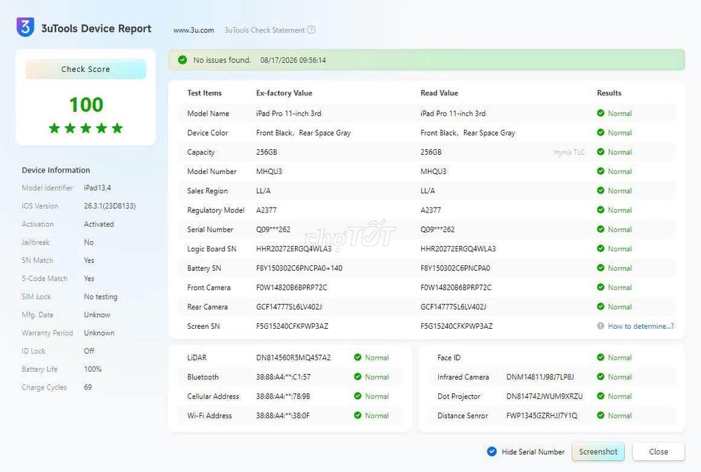This screenshot has width=701, height=472.
Task: Click the Screen SN info icon
Action: coord(600,325)
